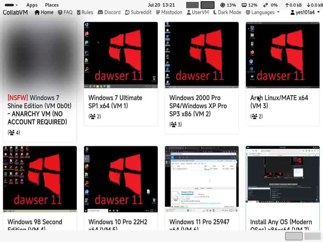Image resolution: width=323 pixels, height=242 pixels.
Task: Click the Languages globe icon
Action: coord(248,12)
